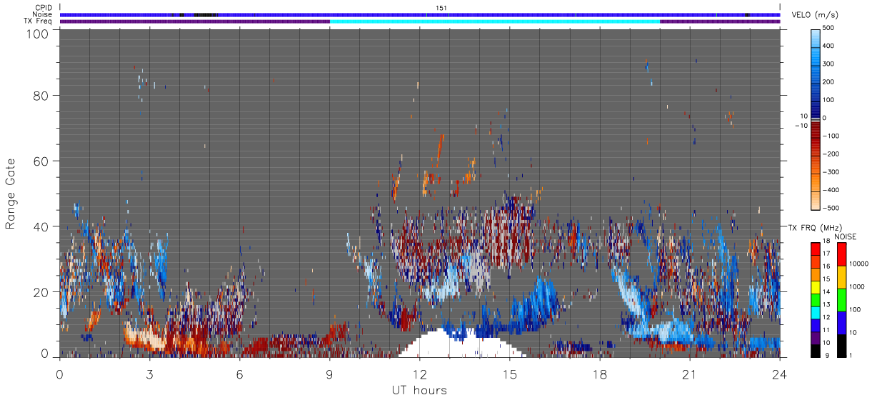
Task: Click the CPID label
Action: 43,8
